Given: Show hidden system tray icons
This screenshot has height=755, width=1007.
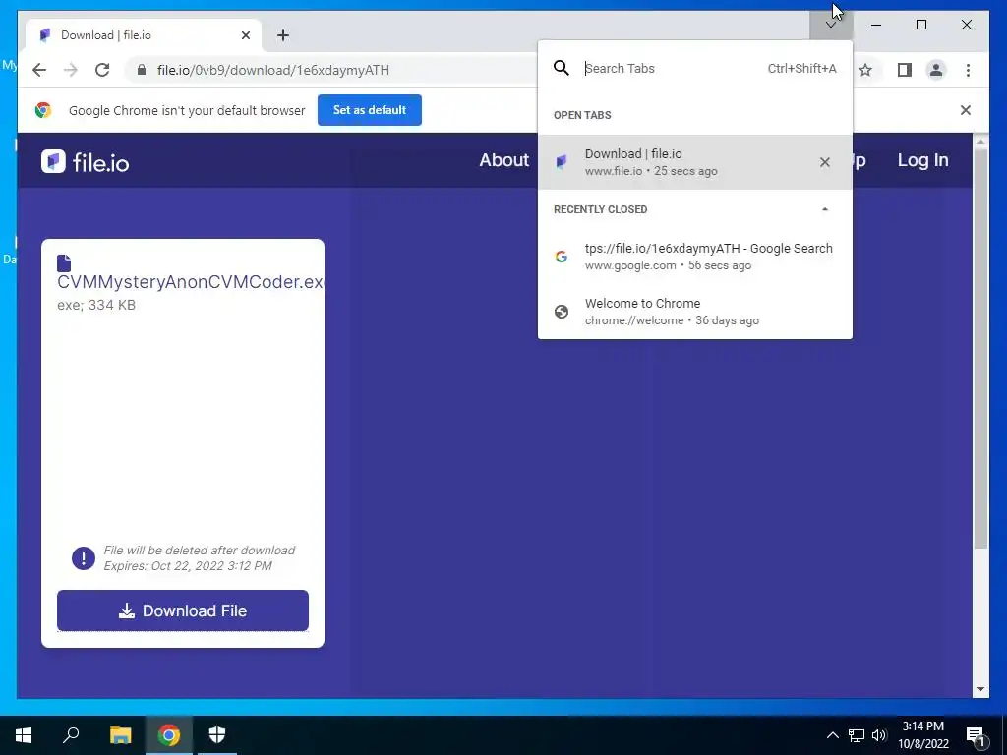Looking at the screenshot, I should coord(832,735).
